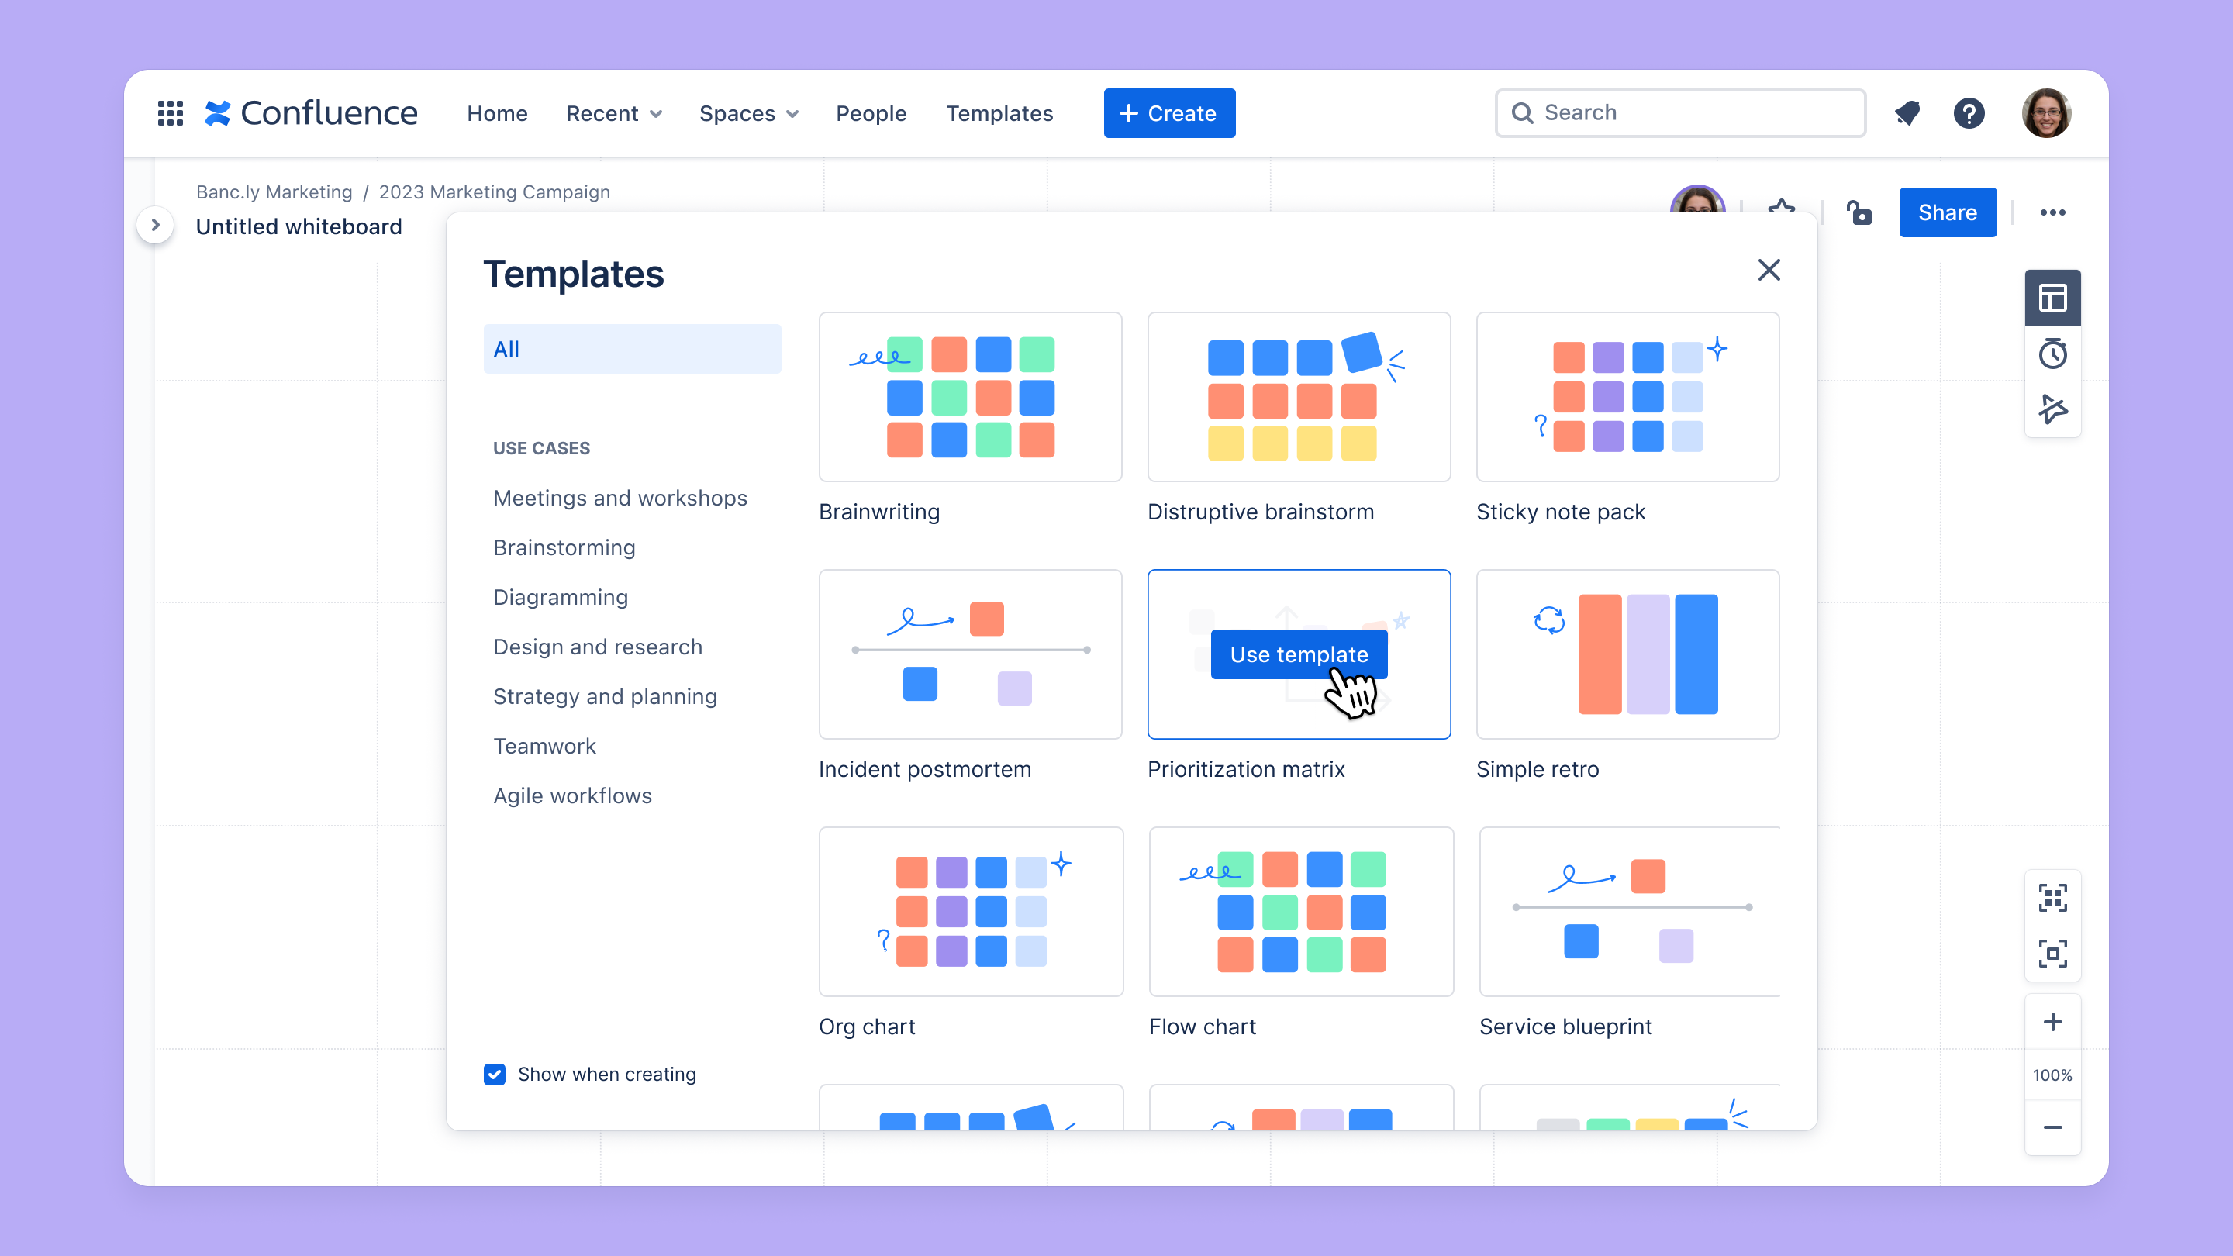Open the Brainstorming use case filter
This screenshot has height=1256, width=2233.
564,547
